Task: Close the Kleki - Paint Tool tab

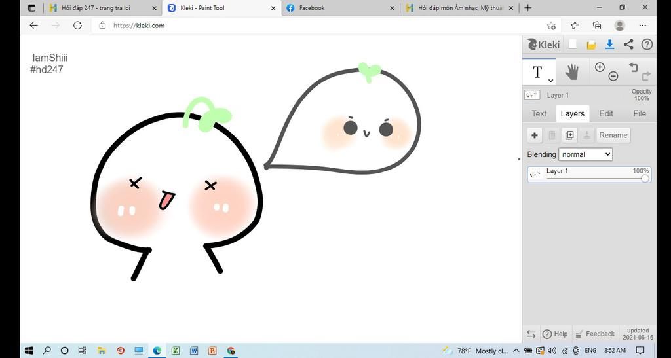Action: pos(273,8)
